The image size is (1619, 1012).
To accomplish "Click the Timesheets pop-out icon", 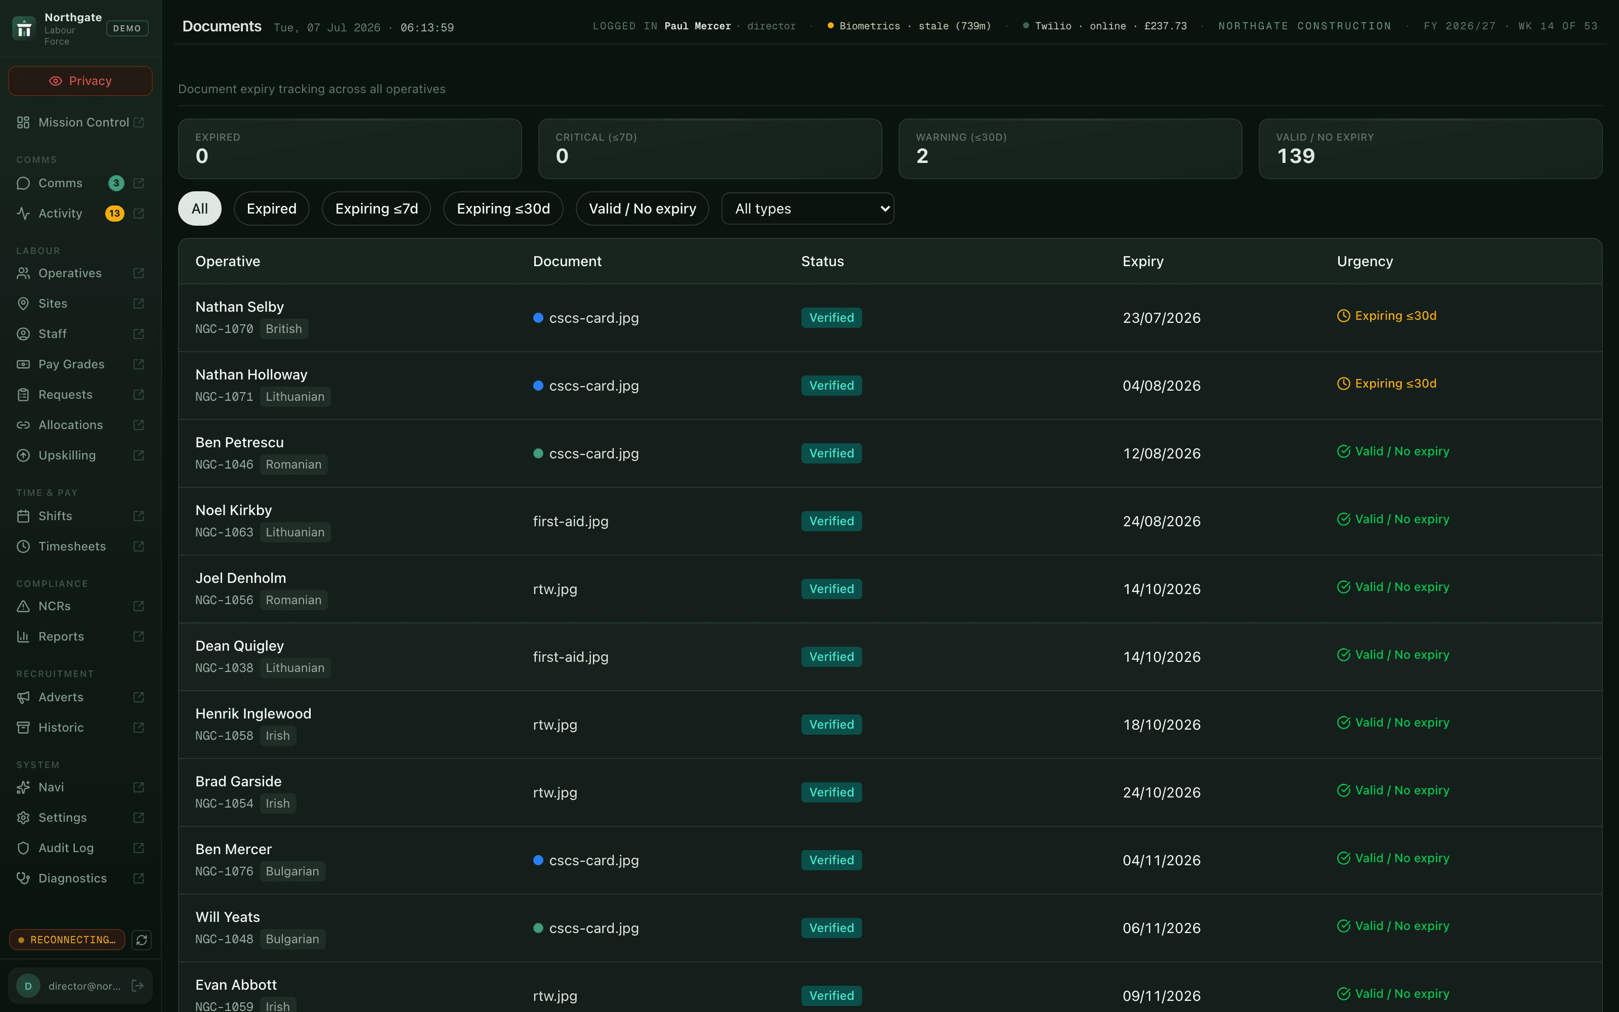I will pyautogui.click(x=139, y=546).
